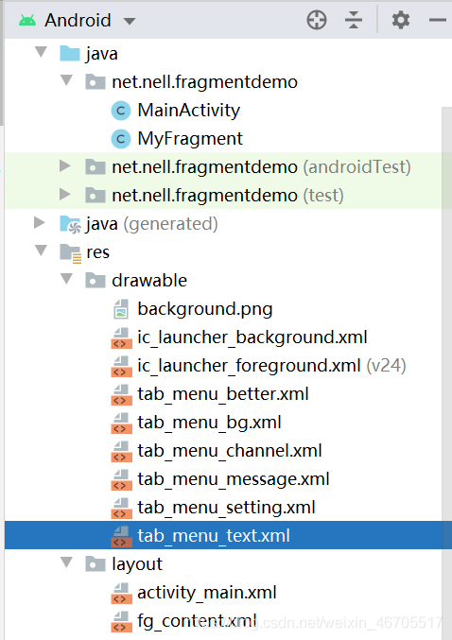Click the blue java folder icon

click(x=70, y=54)
